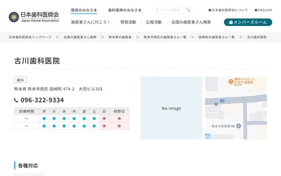Click the route 28 road badge on map
This screenshot has width=281, height=176.
[x=222, y=101]
